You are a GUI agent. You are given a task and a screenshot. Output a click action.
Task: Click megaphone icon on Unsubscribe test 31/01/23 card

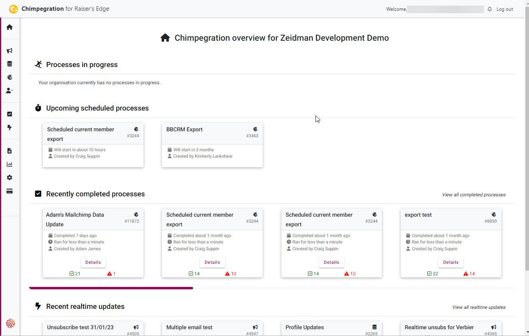(136, 327)
